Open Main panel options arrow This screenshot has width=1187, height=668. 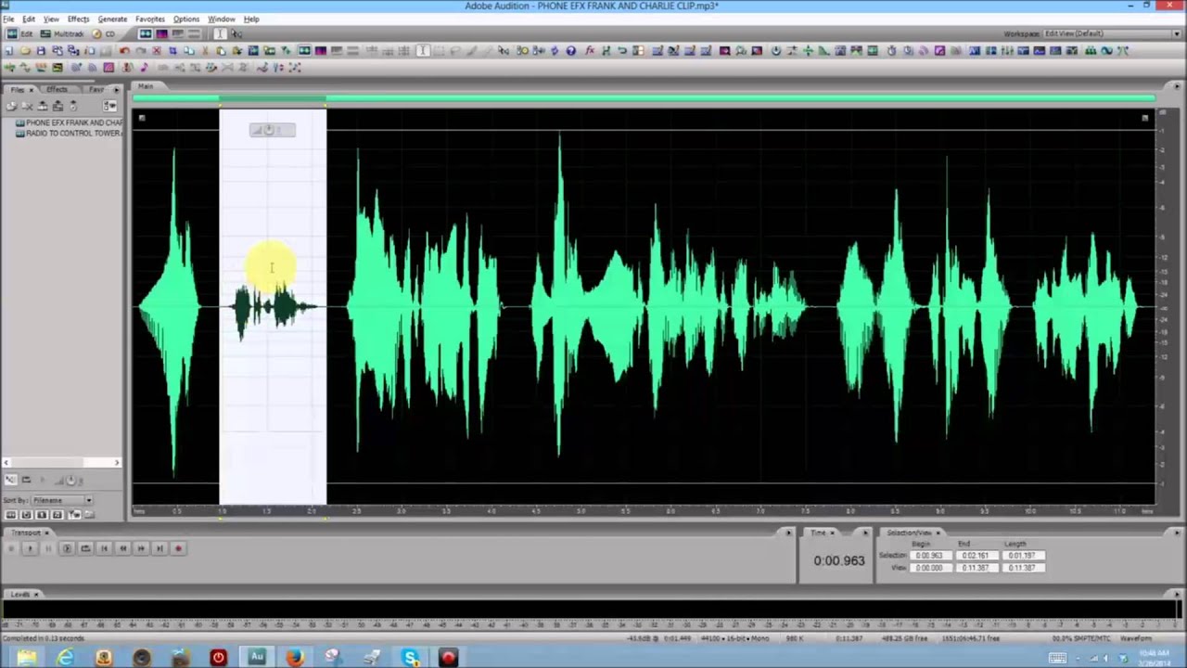1177,86
